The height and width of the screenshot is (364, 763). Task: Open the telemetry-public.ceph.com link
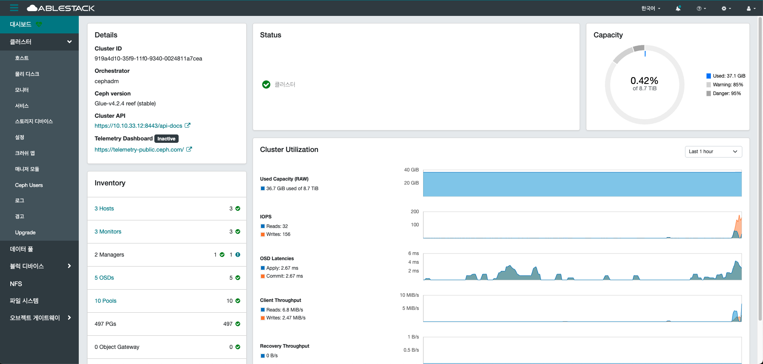pos(139,150)
